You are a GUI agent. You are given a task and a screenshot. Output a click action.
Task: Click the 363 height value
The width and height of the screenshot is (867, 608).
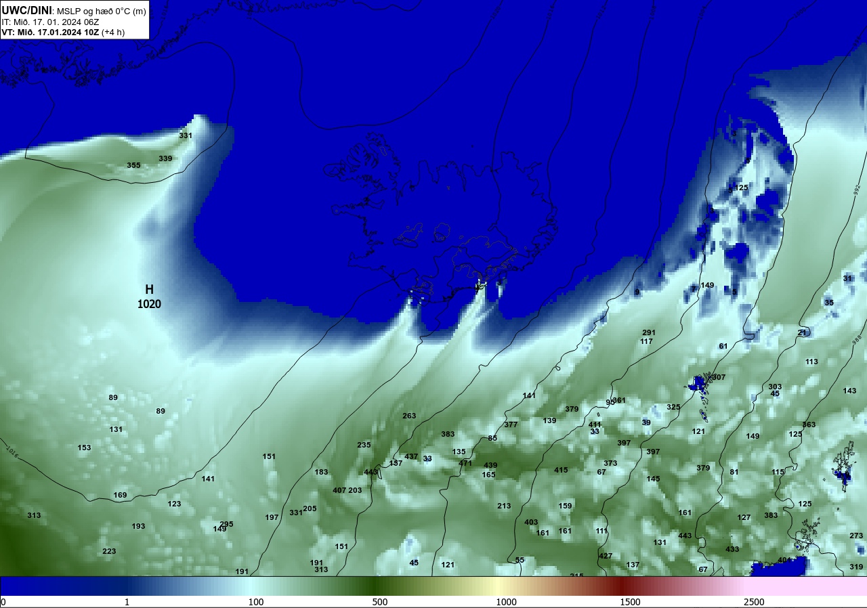click(x=809, y=425)
